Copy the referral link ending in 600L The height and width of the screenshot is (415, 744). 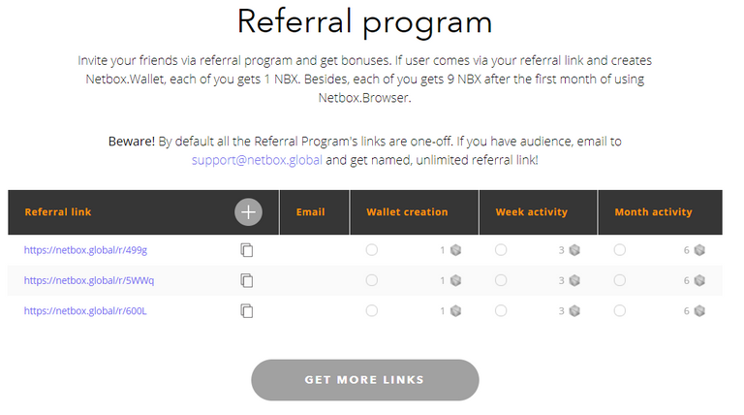coord(247,311)
